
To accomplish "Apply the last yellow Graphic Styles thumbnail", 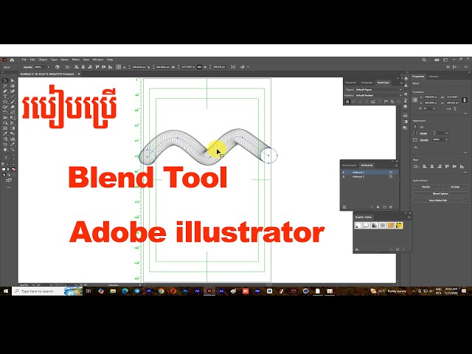I will pos(399,225).
